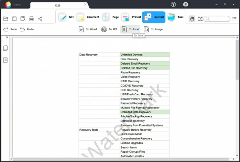Click the "SSD Recovery" cell
The width and height of the screenshot is (240, 162).
click(145, 90)
